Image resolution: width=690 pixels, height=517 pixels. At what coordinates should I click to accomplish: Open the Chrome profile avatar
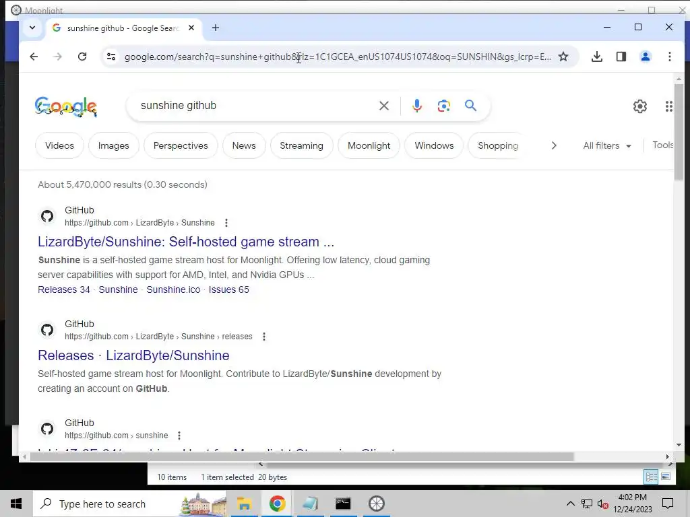pos(645,57)
